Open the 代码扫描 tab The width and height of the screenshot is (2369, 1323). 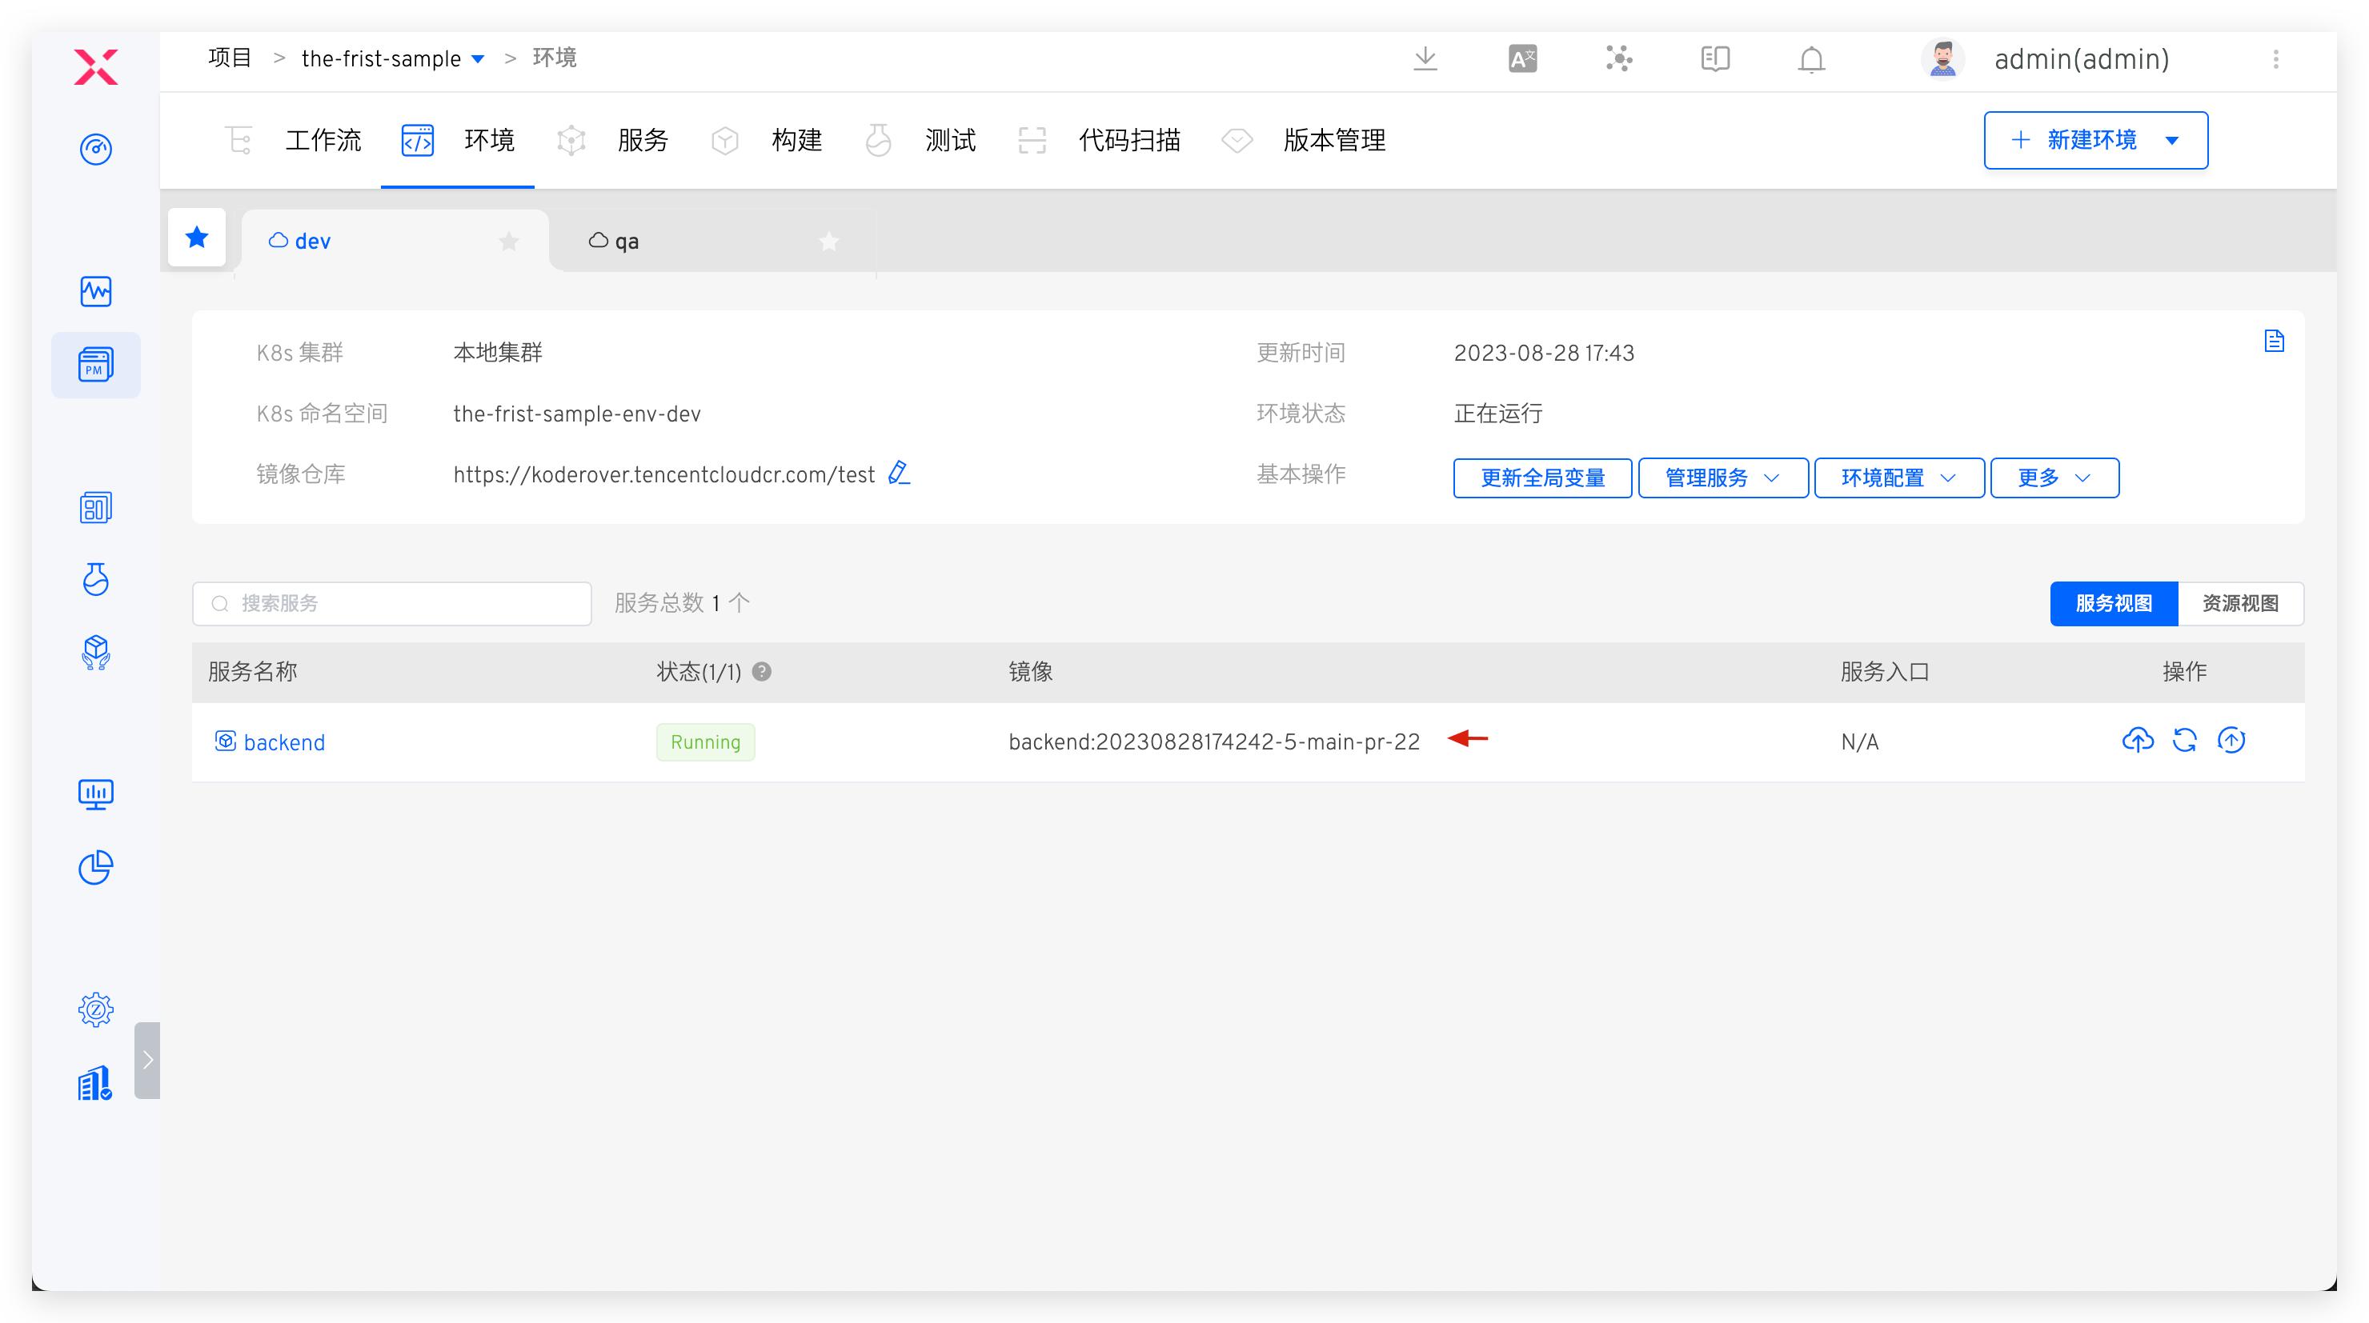click(1128, 140)
